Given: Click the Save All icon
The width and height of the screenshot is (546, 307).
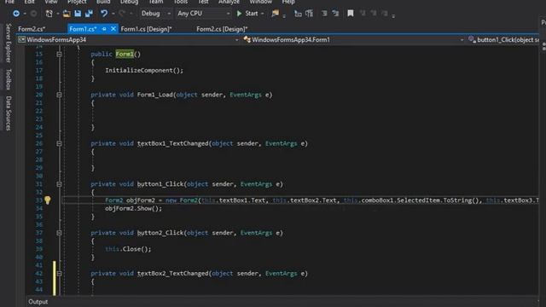Looking at the screenshot, I should [89, 14].
